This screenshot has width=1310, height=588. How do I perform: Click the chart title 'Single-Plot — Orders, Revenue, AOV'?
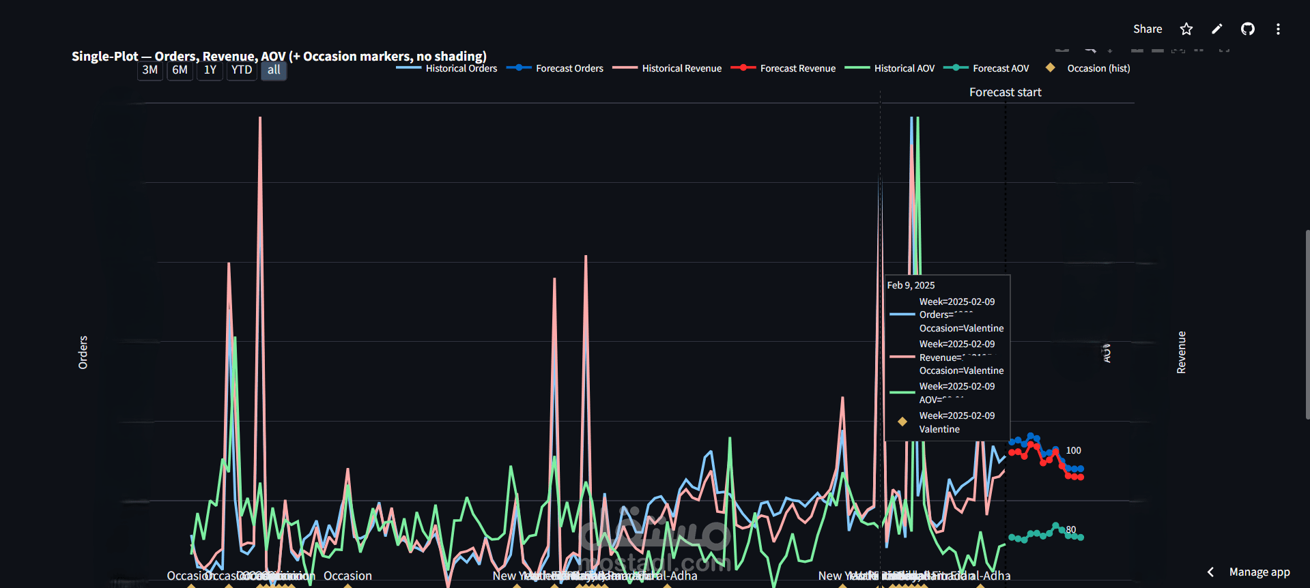click(x=279, y=56)
